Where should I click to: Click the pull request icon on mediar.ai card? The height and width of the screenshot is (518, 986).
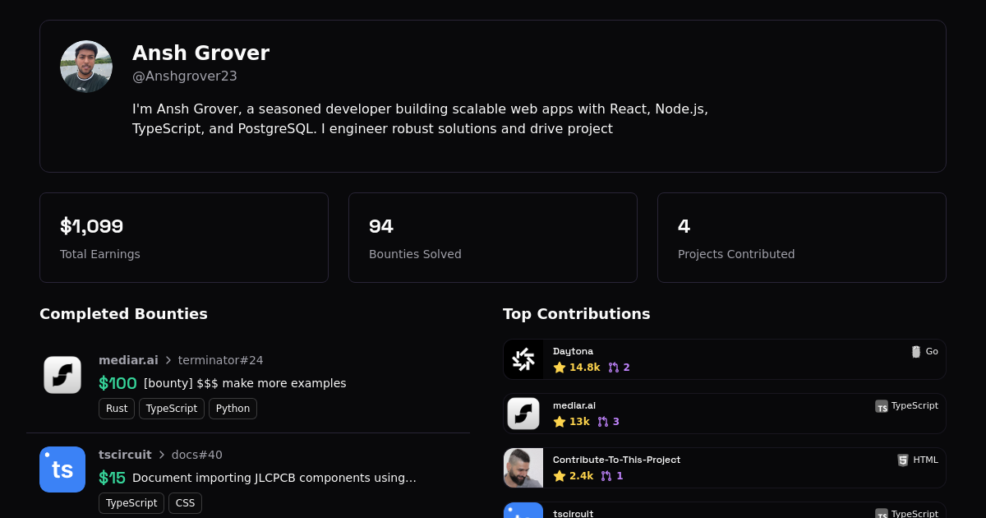point(603,422)
